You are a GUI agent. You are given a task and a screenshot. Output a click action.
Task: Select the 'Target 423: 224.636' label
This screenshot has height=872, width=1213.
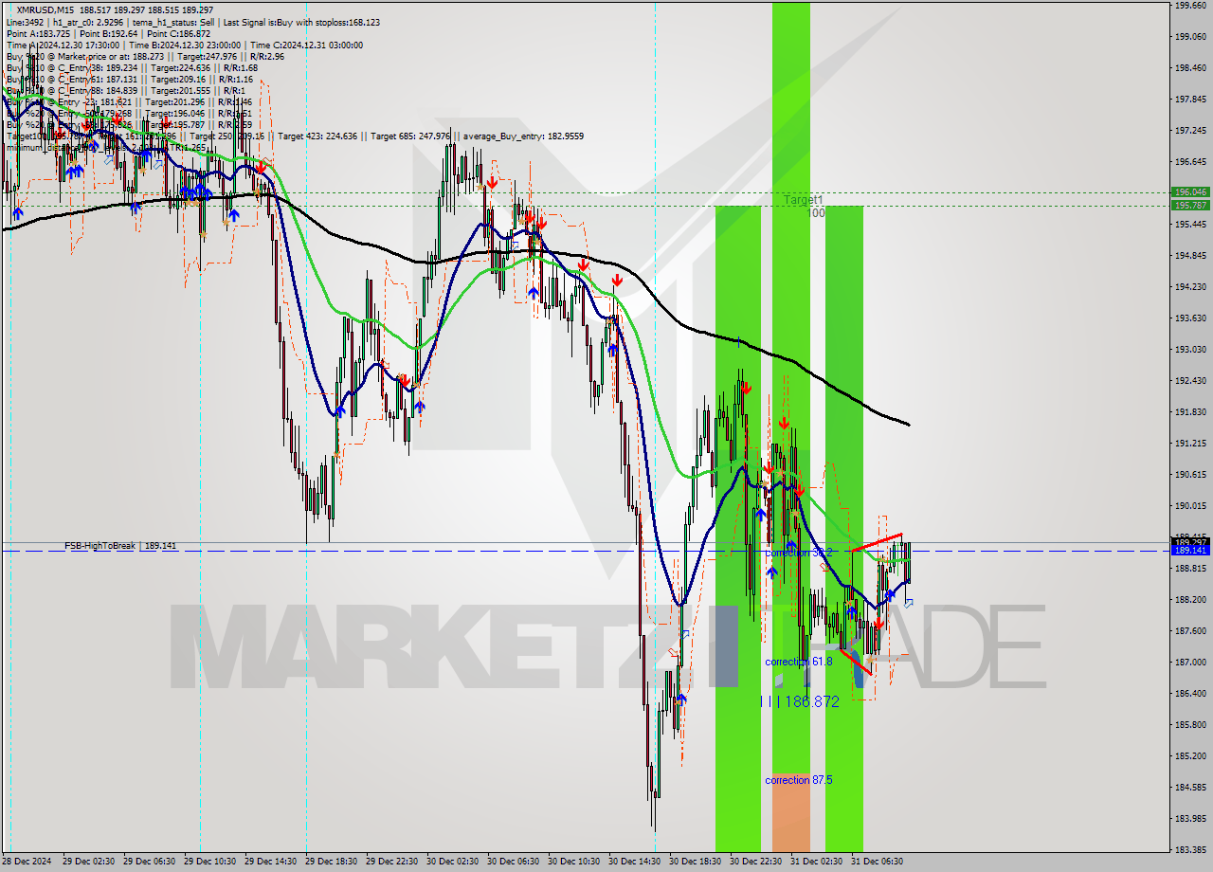tap(319, 136)
